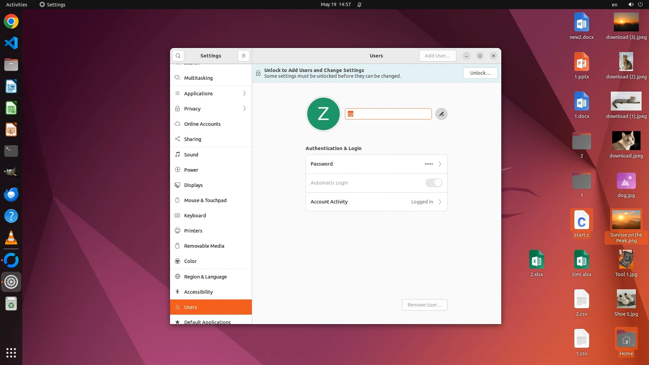The height and width of the screenshot is (365, 649).
Task: Click the Unlock... button
Action: click(480, 73)
